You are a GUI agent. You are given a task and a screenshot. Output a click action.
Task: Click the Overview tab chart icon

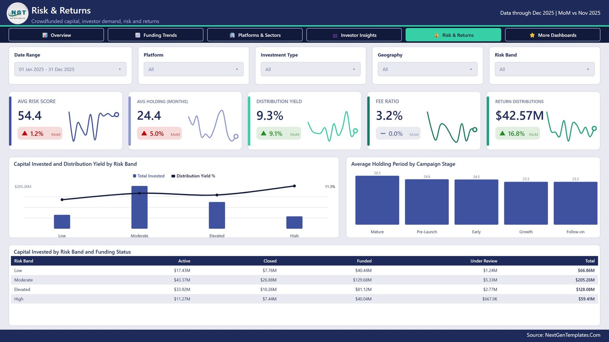pos(45,35)
